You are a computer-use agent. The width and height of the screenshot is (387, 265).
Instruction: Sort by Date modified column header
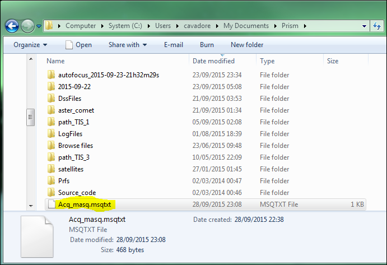(x=213, y=61)
